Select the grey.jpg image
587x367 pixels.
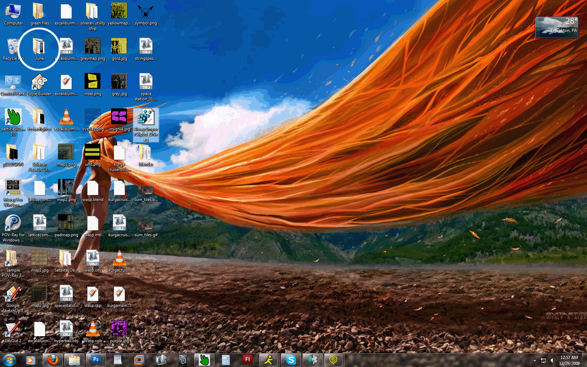point(119,85)
